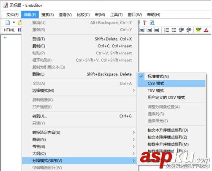Image resolution: width=212 pixels, height=171 pixels.
Task: Switch to TSV 模式
Action: [x=171, y=90]
